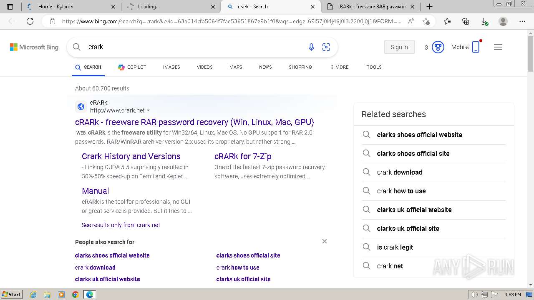Image resolution: width=534 pixels, height=300 pixels.
Task: Switch to the Loading... tab
Action: pos(171,7)
